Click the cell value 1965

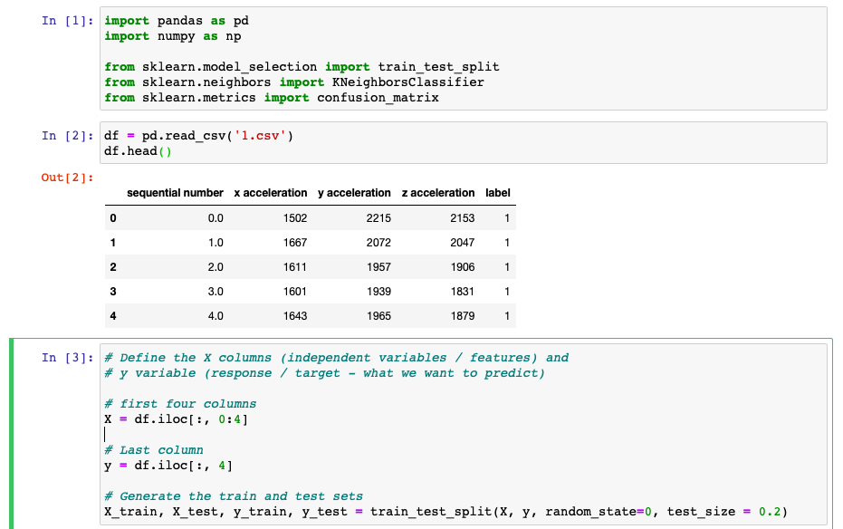(x=378, y=316)
